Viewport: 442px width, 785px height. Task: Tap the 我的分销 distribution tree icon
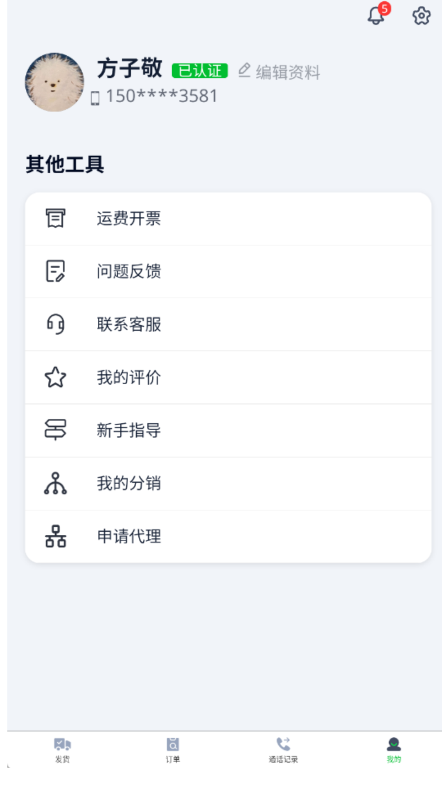(x=55, y=483)
